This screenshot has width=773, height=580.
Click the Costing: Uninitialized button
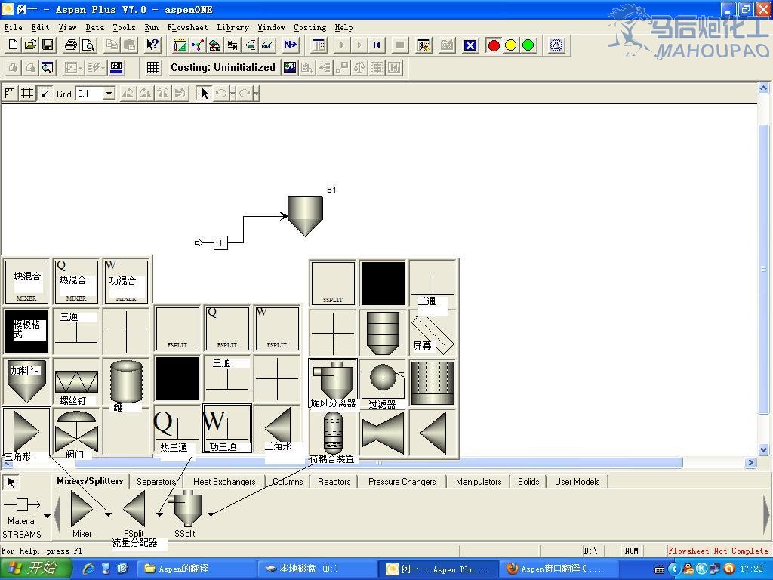[223, 67]
